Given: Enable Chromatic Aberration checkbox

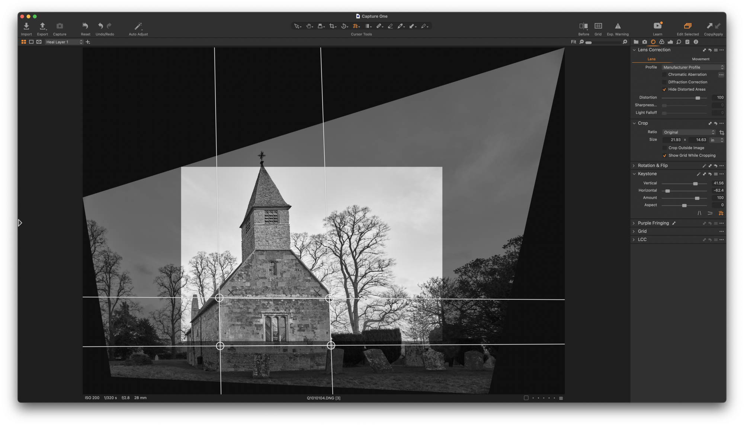Looking at the screenshot, I should tap(664, 75).
